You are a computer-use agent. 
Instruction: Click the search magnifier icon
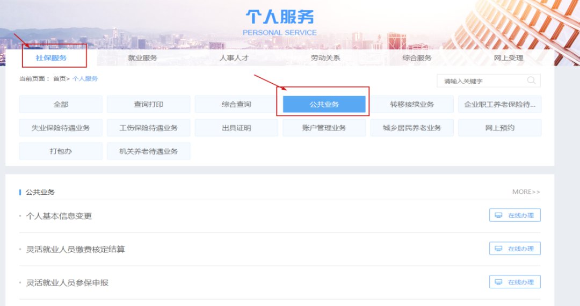tap(531, 81)
